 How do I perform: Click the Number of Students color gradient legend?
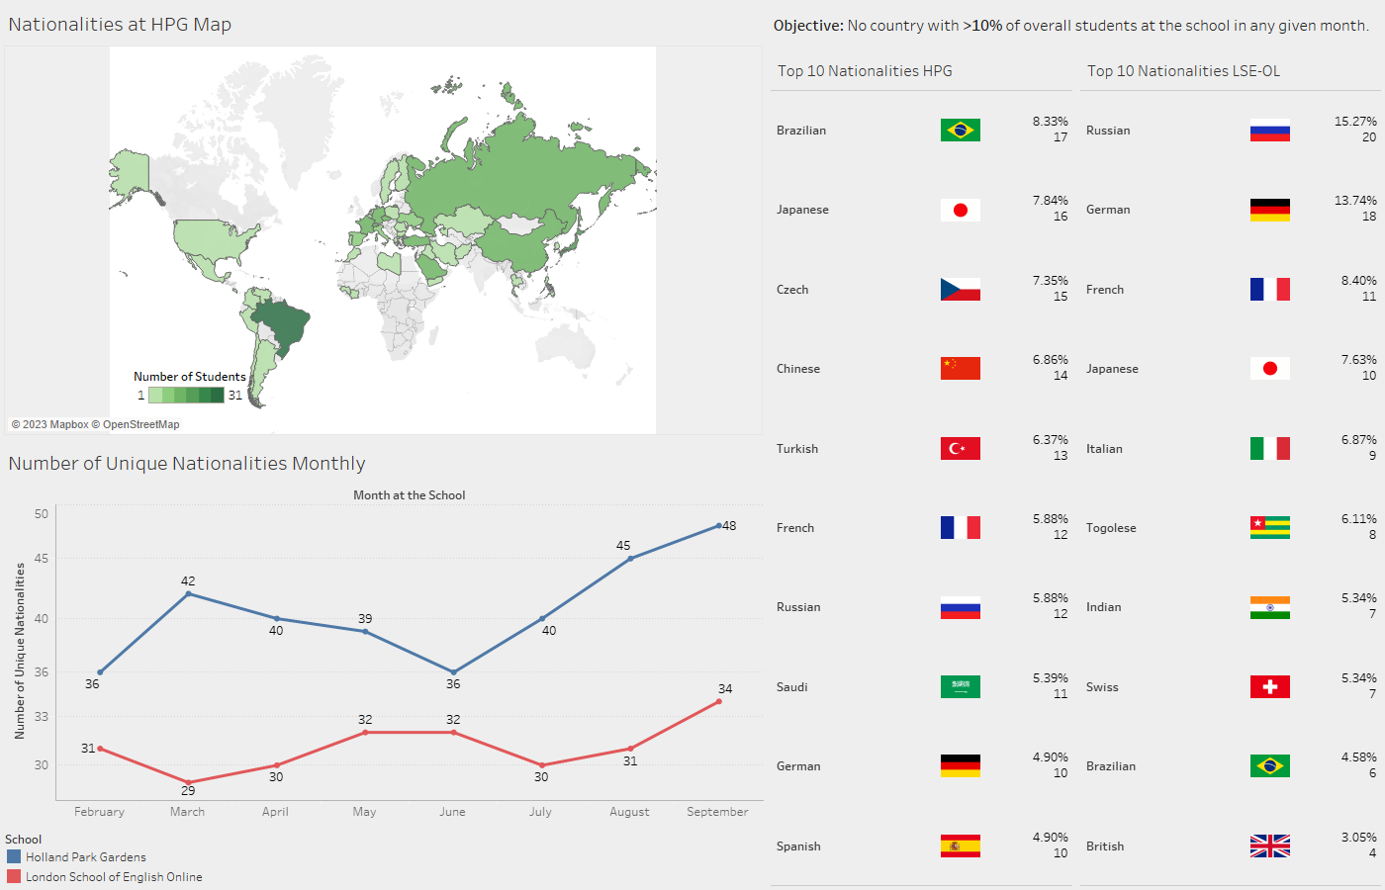[186, 395]
